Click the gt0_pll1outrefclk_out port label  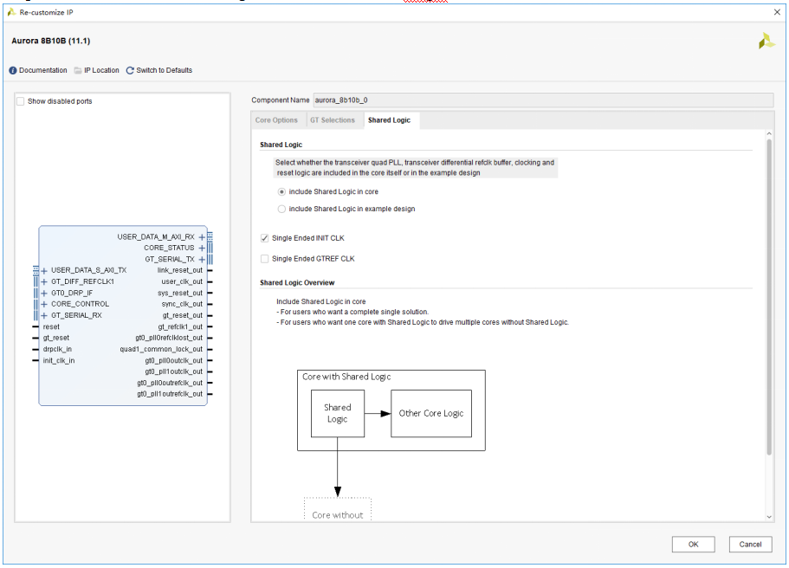pos(170,395)
